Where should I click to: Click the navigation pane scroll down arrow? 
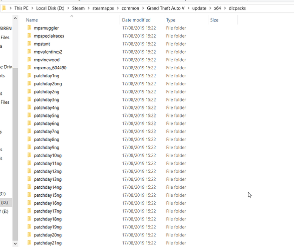(16, 243)
